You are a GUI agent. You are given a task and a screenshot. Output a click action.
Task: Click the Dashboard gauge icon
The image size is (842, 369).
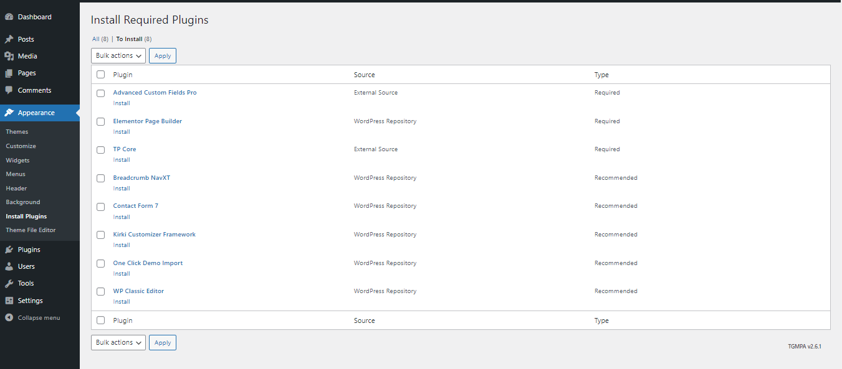[9, 17]
